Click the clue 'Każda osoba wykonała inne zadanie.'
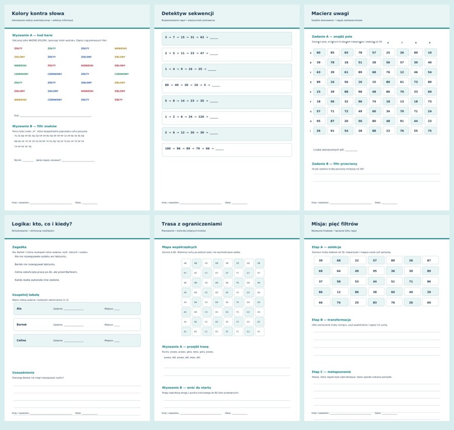454x430 pixels. [x=37, y=280]
